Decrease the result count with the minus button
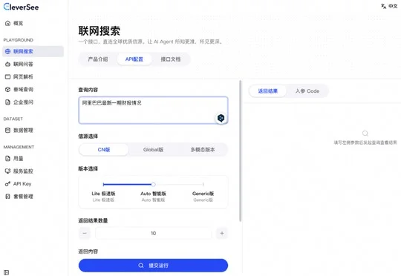The width and height of the screenshot is (401, 276). click(85, 233)
